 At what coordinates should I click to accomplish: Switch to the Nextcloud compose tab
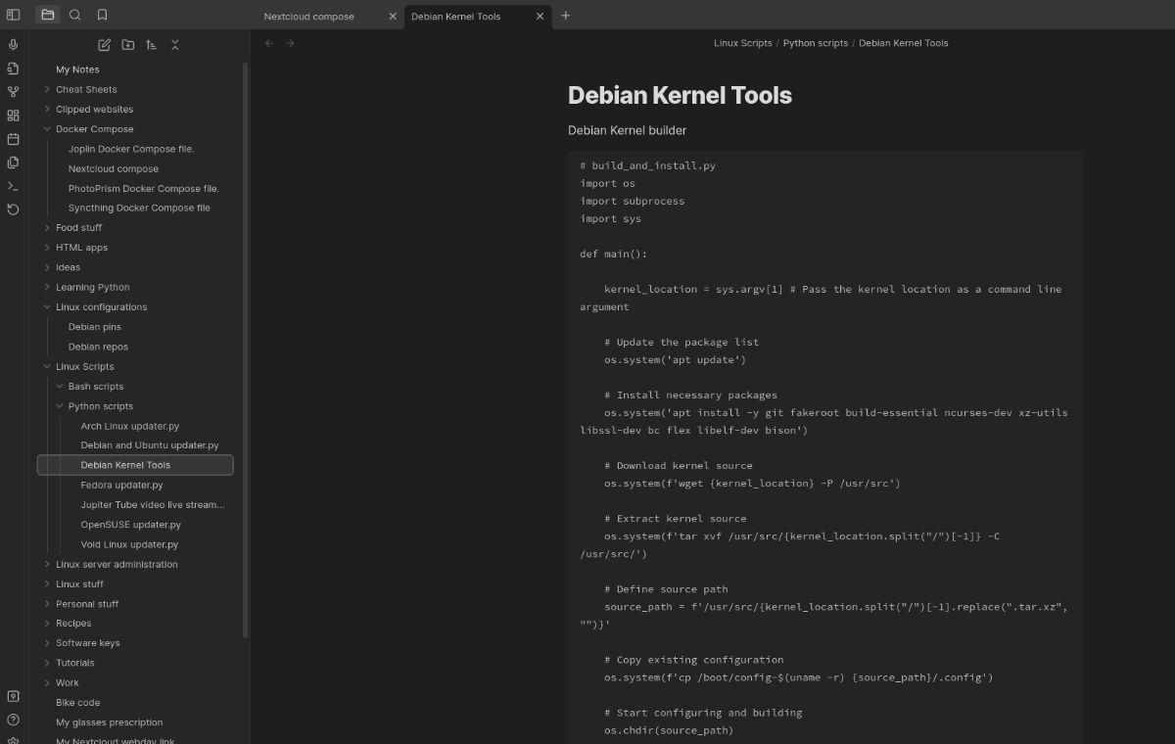coord(311,16)
